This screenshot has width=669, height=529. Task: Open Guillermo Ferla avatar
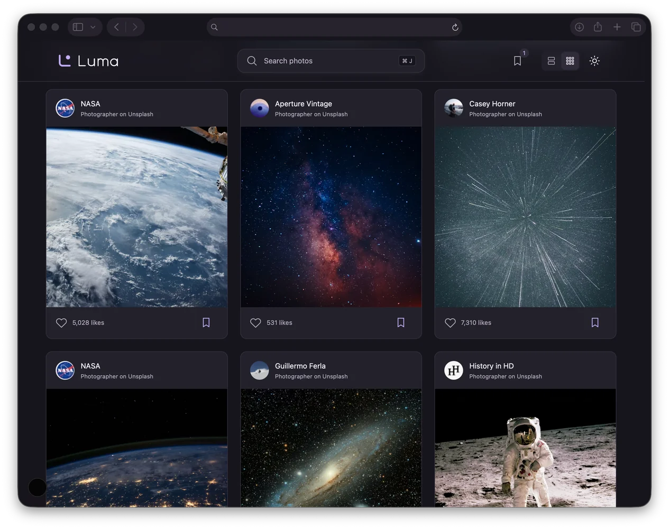[x=260, y=370]
